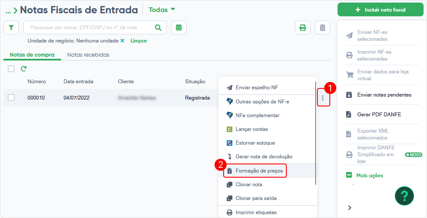Screen dimensions: 427x218
Task: Open the calendar date filter
Action: pyautogui.click(x=178, y=27)
